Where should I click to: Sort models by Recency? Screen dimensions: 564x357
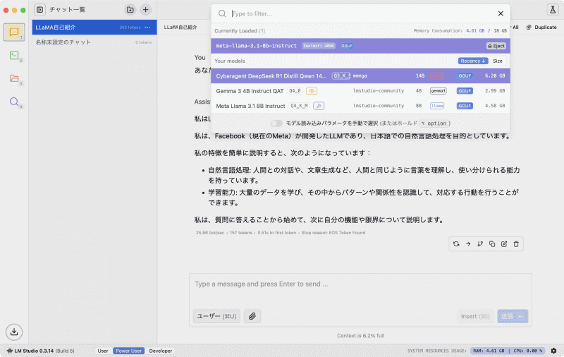tap(473, 61)
